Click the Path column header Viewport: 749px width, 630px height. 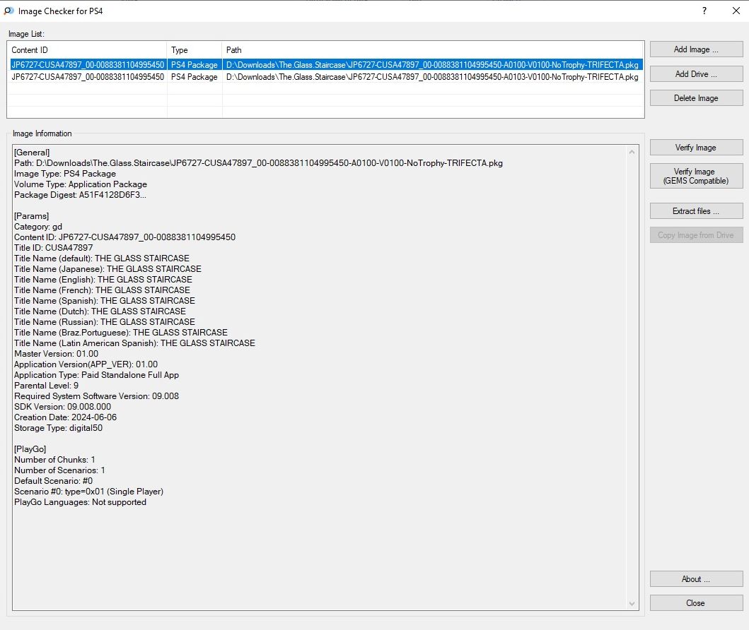click(433, 49)
